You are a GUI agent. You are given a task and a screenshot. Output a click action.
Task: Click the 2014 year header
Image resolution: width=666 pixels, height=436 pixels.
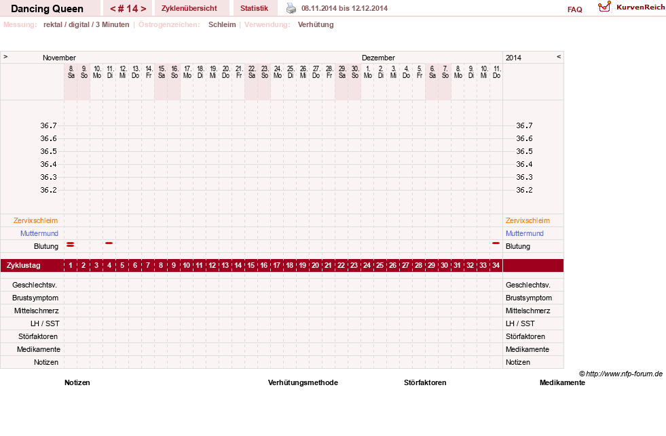tap(513, 58)
